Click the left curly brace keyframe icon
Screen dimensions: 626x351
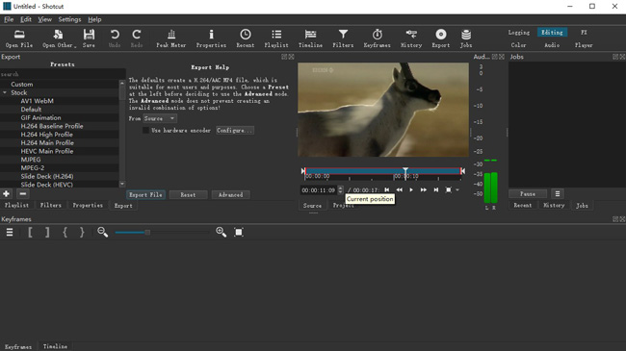[x=65, y=232]
